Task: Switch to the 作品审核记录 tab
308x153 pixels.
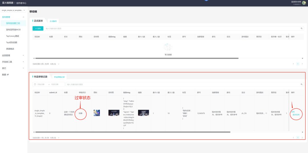Action: tap(59, 77)
